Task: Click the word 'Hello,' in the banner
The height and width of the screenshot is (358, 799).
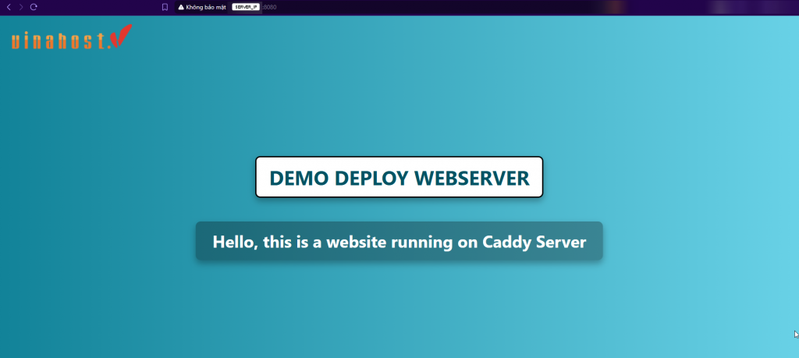Action: point(235,242)
